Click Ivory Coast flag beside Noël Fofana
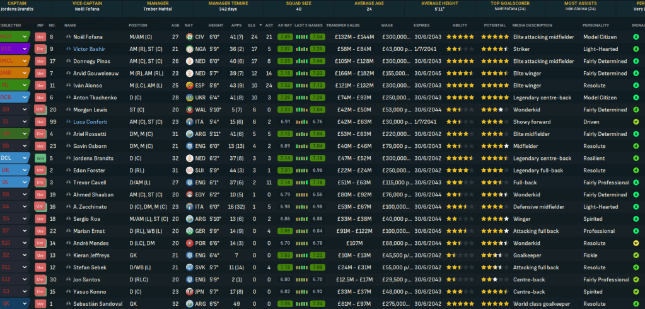The width and height of the screenshot is (645, 309). pos(190,37)
